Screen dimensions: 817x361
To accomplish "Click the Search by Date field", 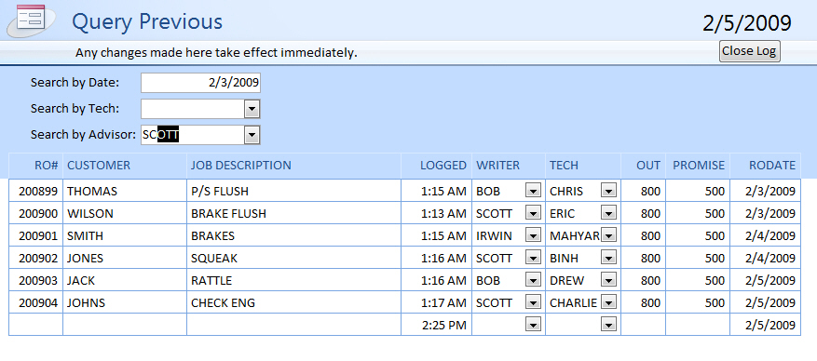I will tap(200, 83).
